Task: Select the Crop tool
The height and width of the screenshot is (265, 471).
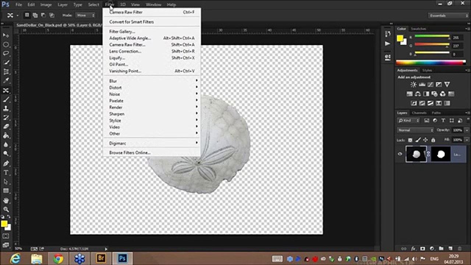Action: [6, 72]
